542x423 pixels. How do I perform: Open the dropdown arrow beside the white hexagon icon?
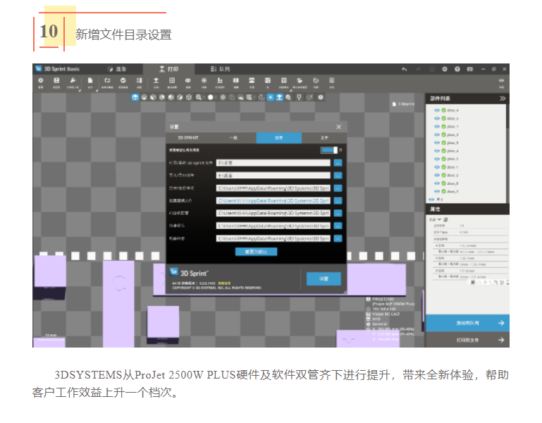click(216, 97)
